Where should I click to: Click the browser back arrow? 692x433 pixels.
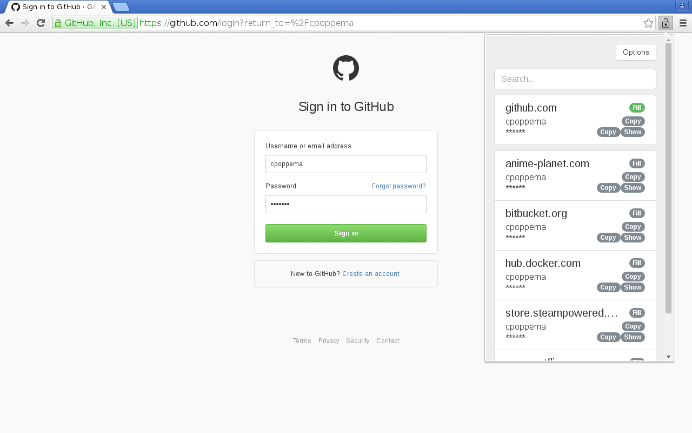coord(9,23)
